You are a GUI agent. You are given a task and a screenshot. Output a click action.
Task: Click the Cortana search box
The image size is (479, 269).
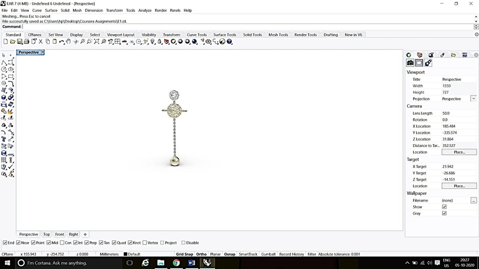[x=68, y=262]
